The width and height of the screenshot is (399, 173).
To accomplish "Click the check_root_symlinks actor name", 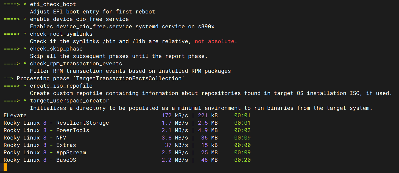I will (x=61, y=34).
